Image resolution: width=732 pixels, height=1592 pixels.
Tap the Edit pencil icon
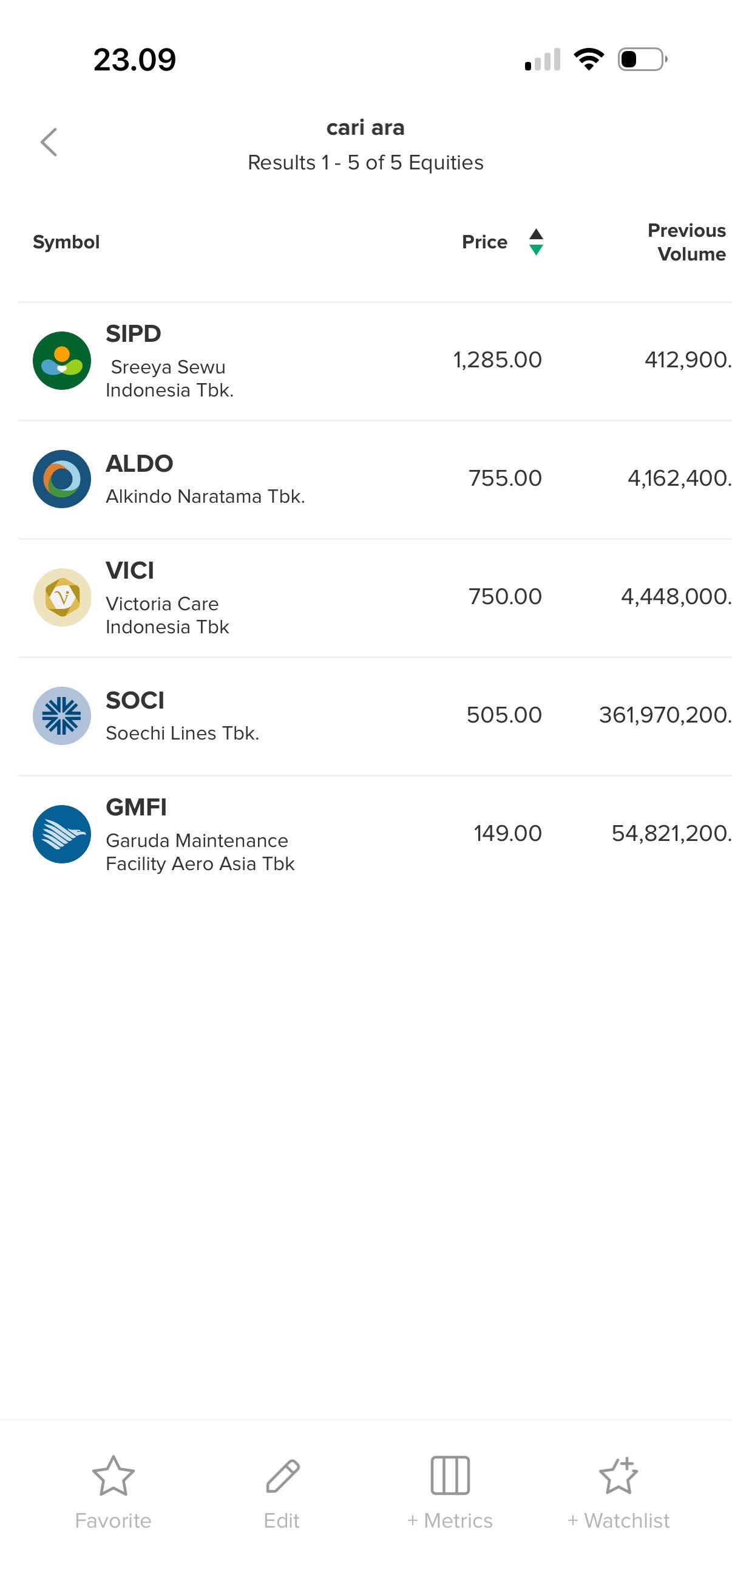pos(282,1475)
